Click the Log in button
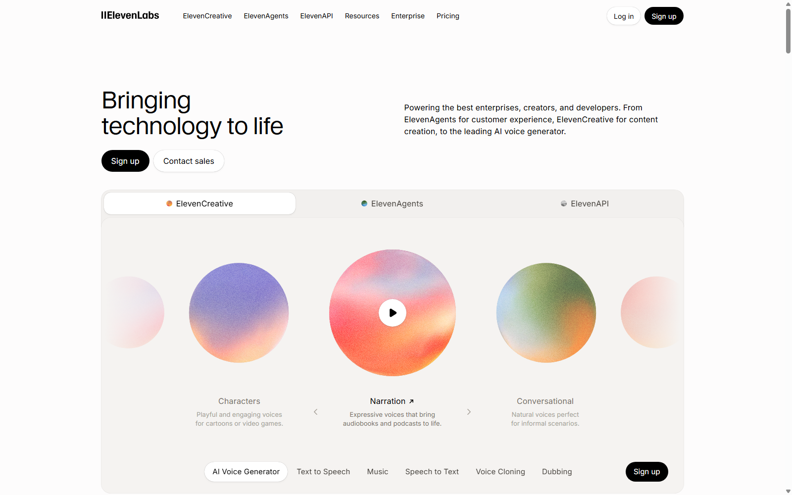 coord(624,16)
